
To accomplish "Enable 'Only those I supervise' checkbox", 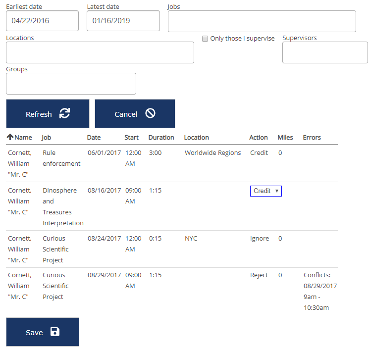I will coord(205,39).
